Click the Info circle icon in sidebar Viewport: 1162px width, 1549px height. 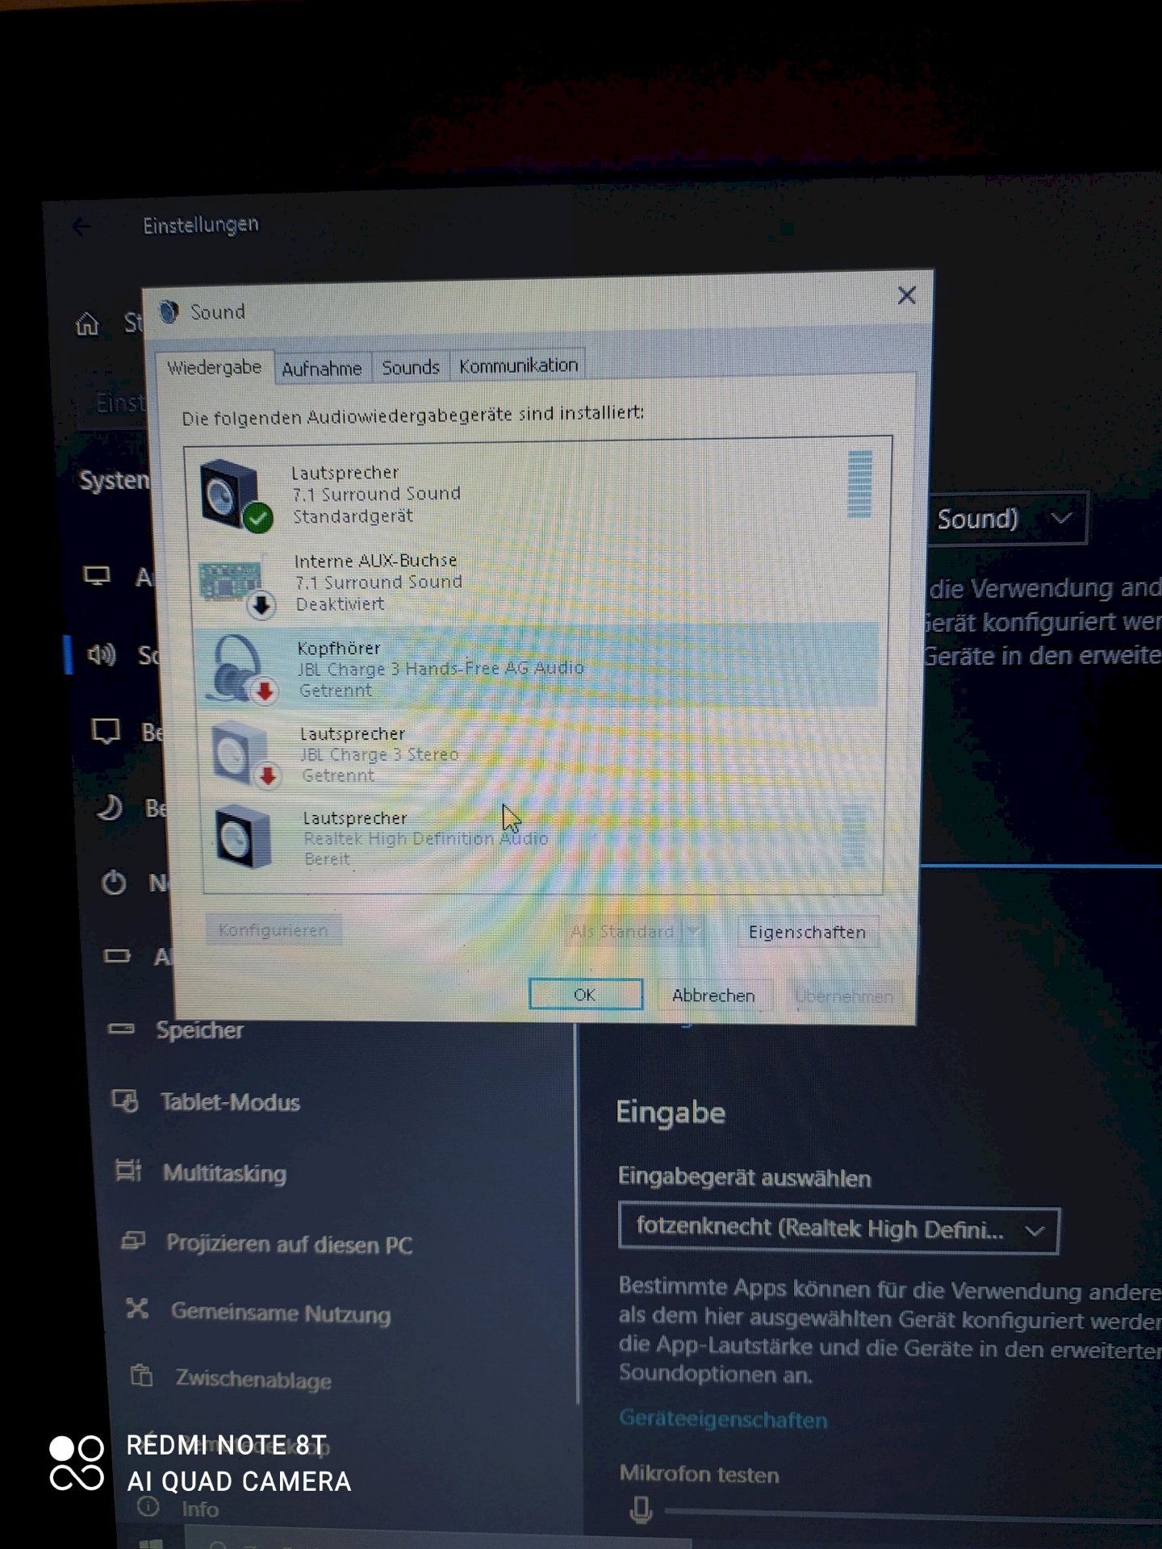point(148,1506)
